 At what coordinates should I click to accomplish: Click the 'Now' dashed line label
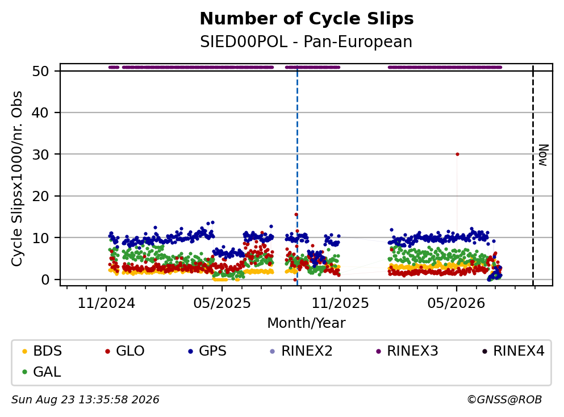(543, 156)
